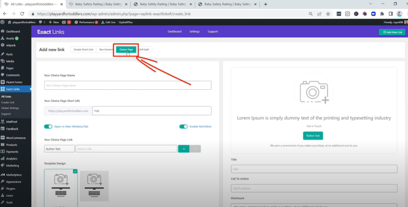The image size is (408, 207).
Task: Focus the Call To Action field
Action: 314,188
